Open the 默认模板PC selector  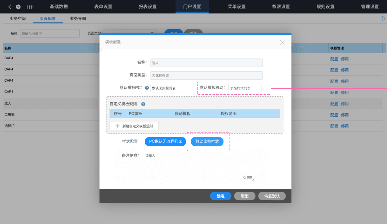click(167, 88)
